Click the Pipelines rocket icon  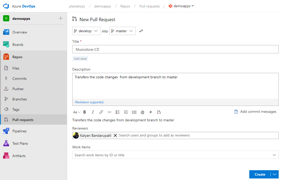pyautogui.click(x=6, y=131)
